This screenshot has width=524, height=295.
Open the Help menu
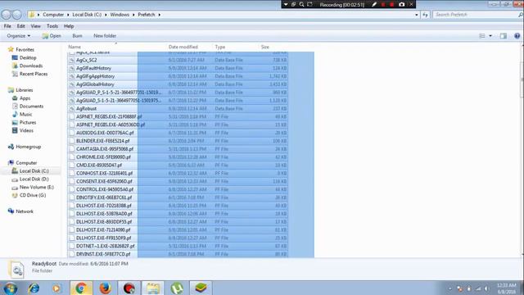[69, 26]
